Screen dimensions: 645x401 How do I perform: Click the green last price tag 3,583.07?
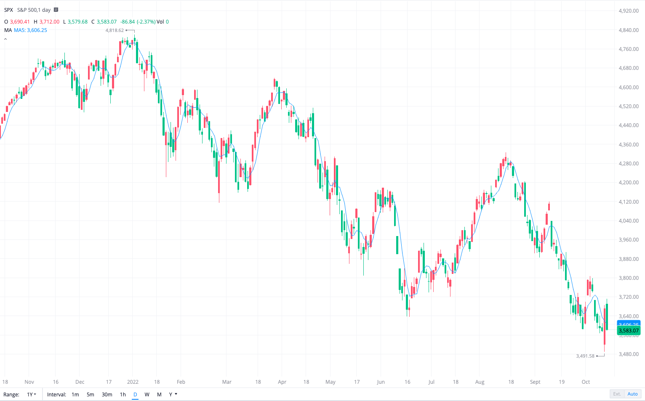[x=629, y=331]
